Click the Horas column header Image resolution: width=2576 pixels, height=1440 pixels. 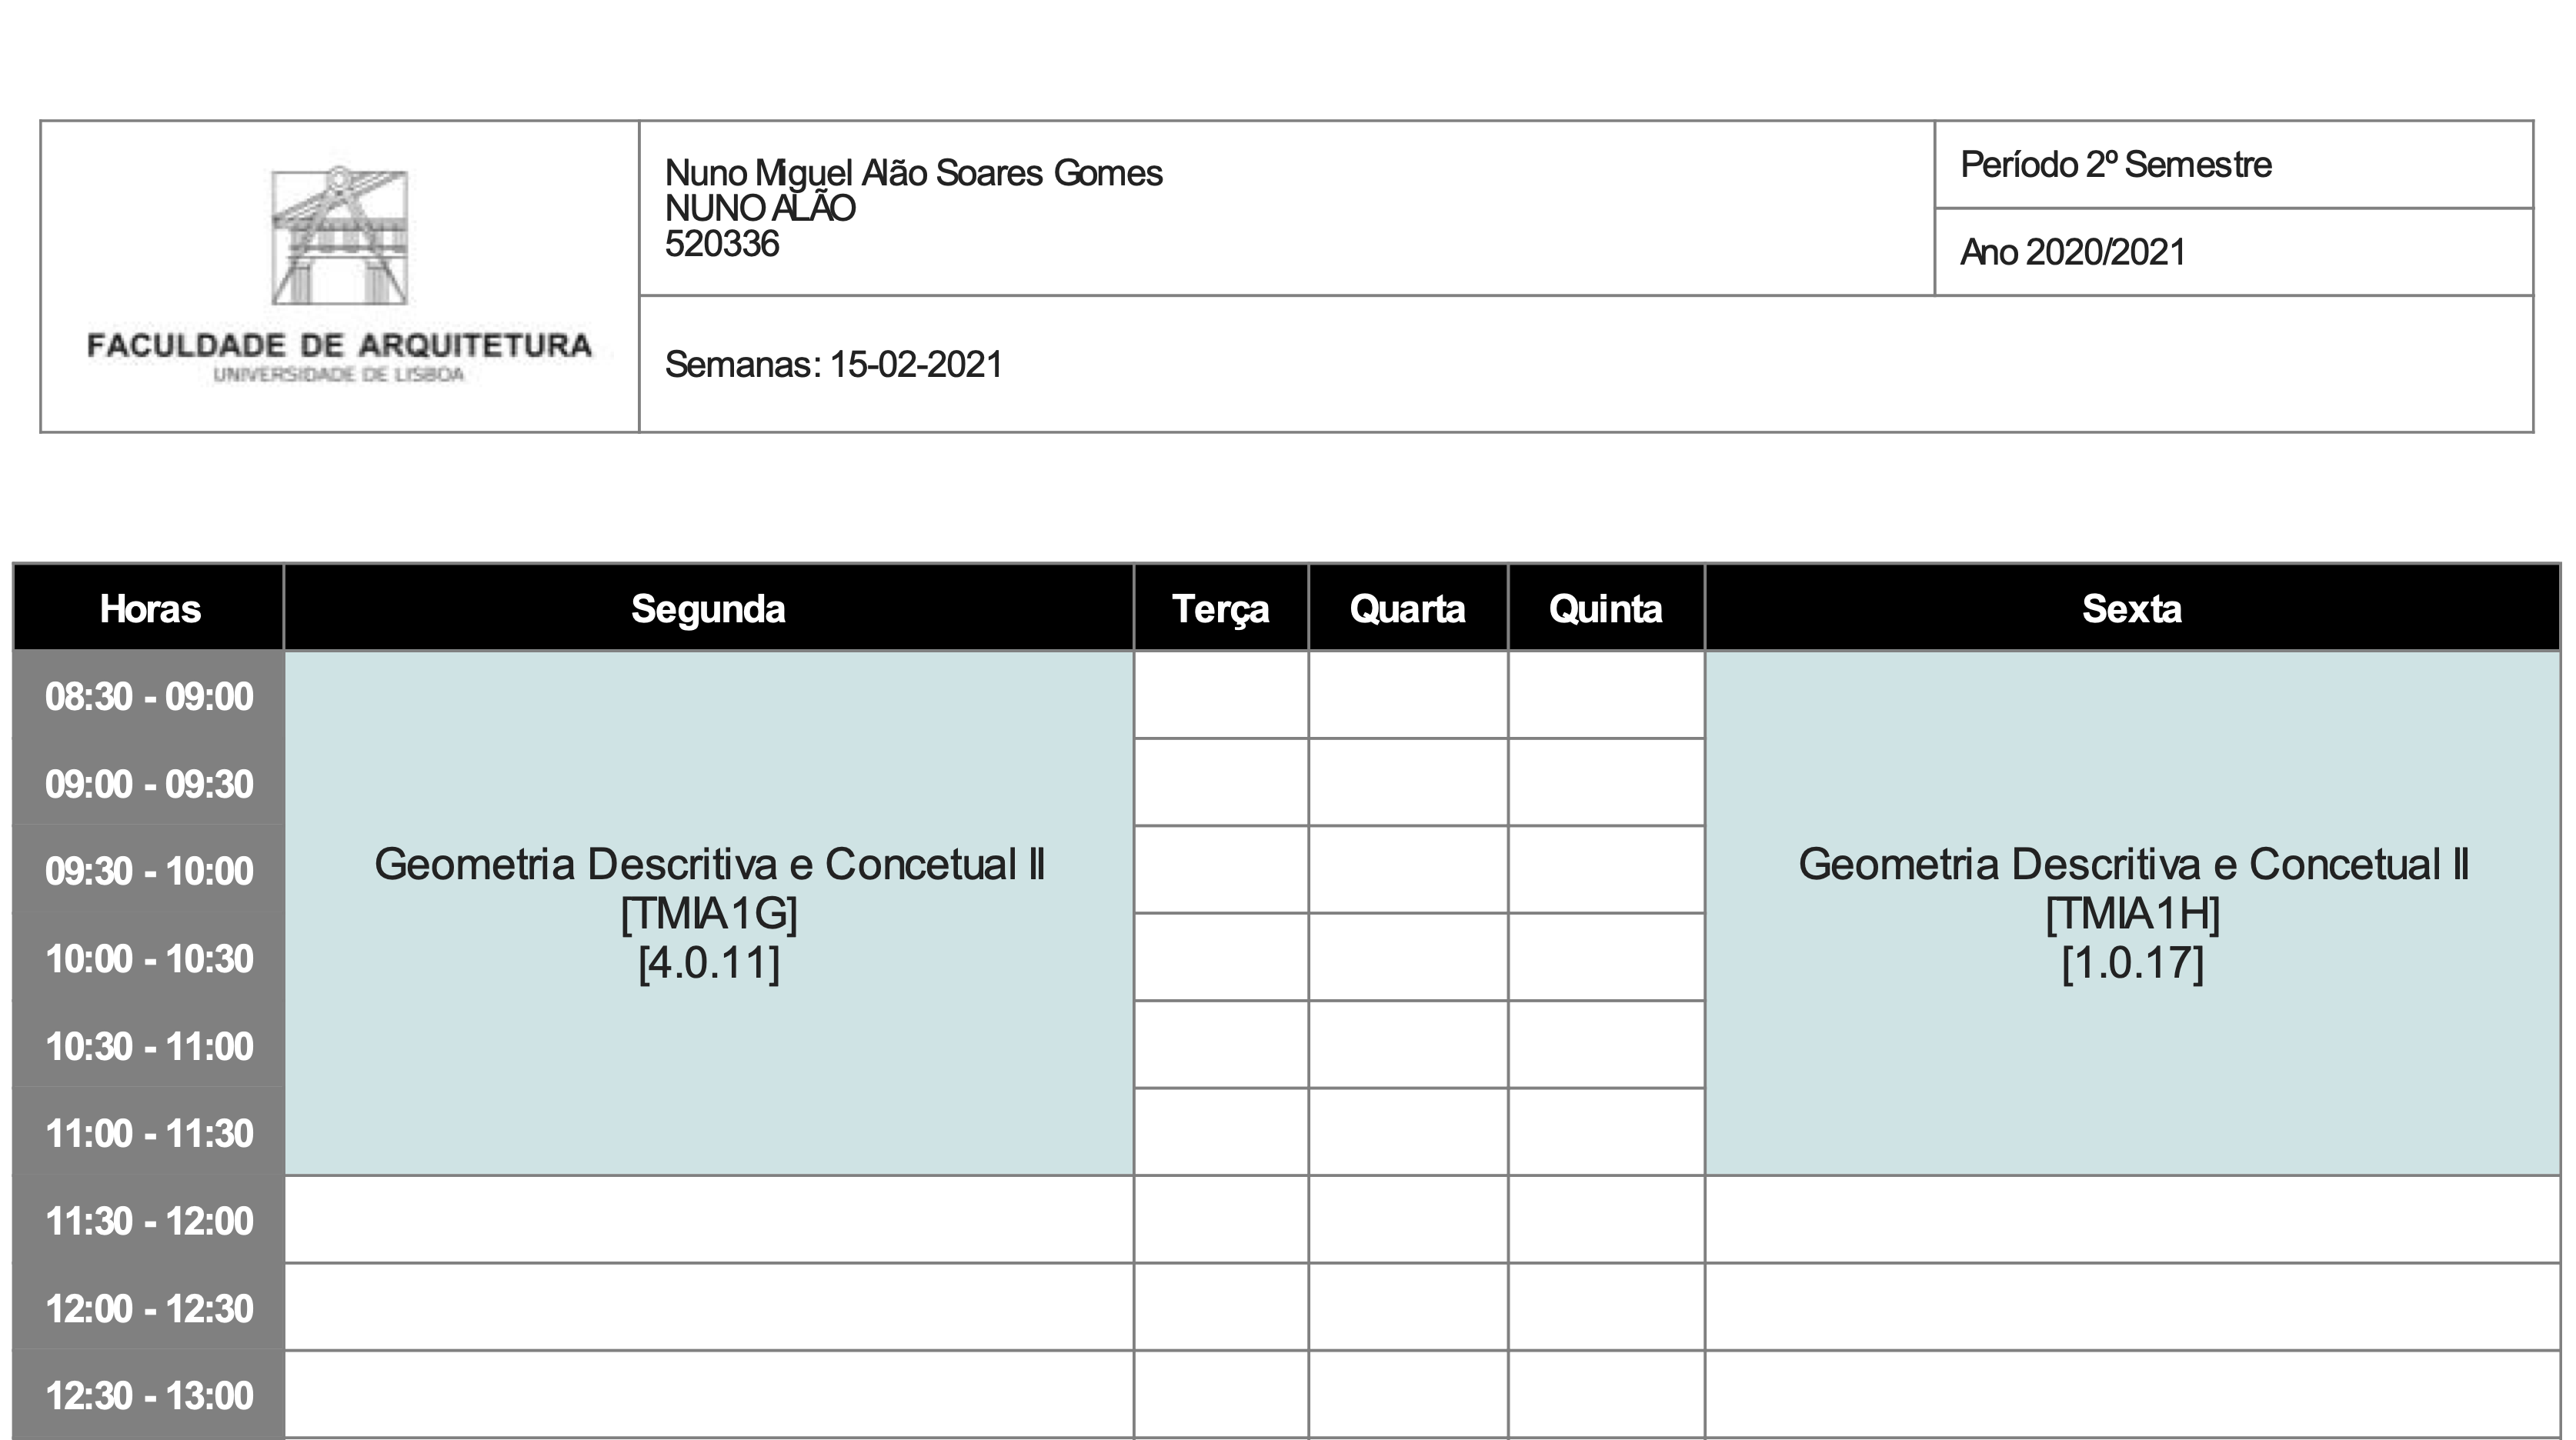coord(150,608)
